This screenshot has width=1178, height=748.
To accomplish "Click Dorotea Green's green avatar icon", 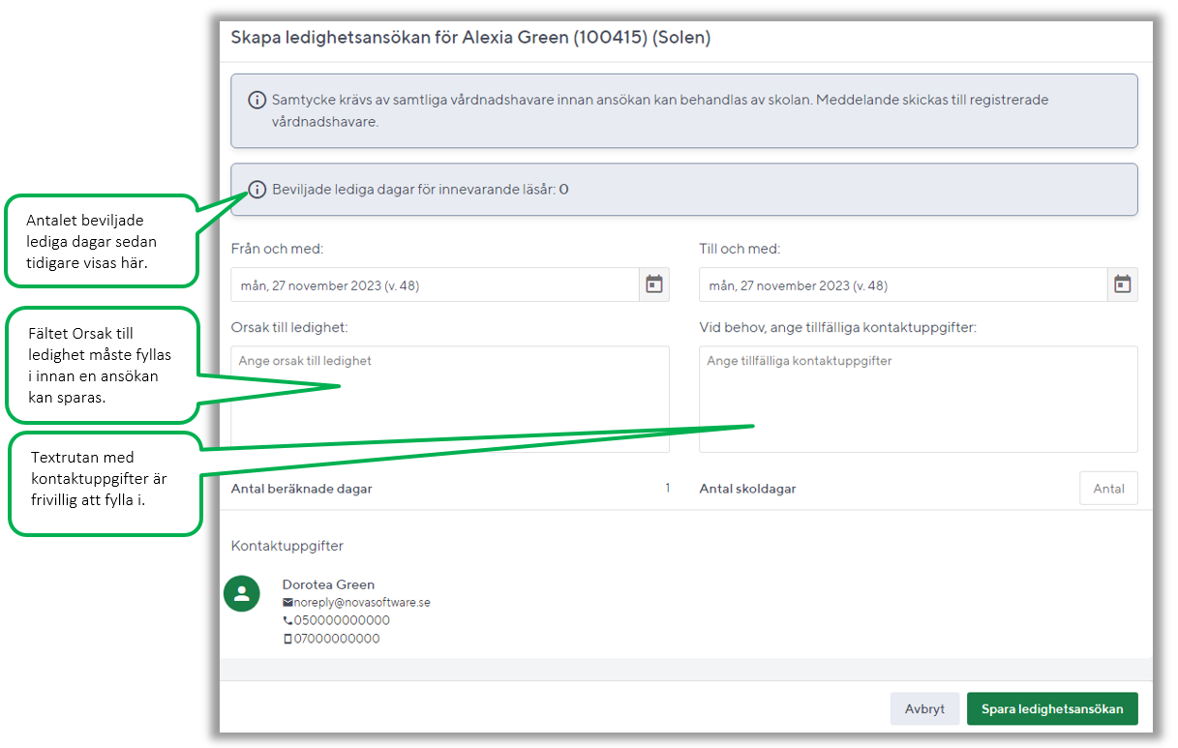I will coord(242,593).
